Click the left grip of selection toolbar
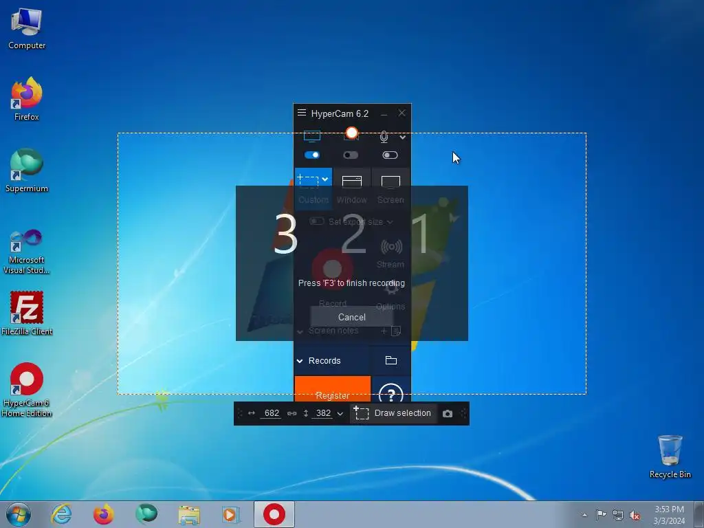704x528 pixels. click(240, 413)
